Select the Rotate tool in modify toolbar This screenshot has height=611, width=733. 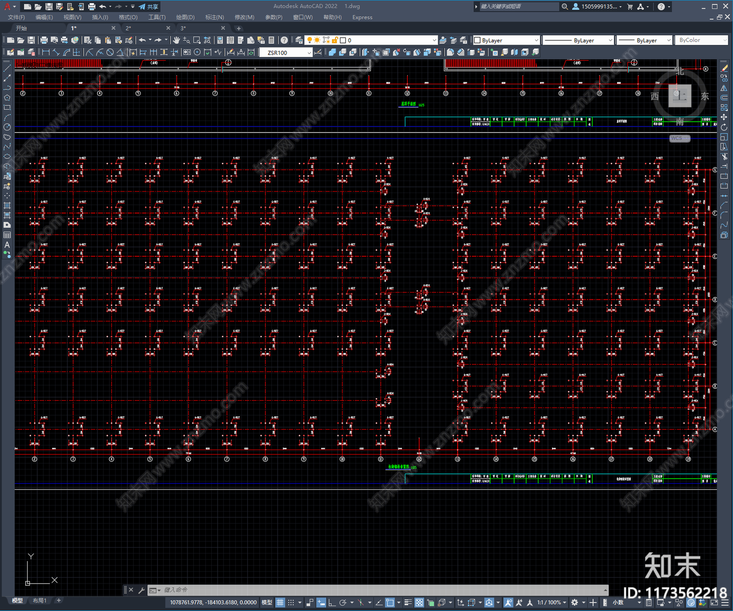pyautogui.click(x=724, y=127)
